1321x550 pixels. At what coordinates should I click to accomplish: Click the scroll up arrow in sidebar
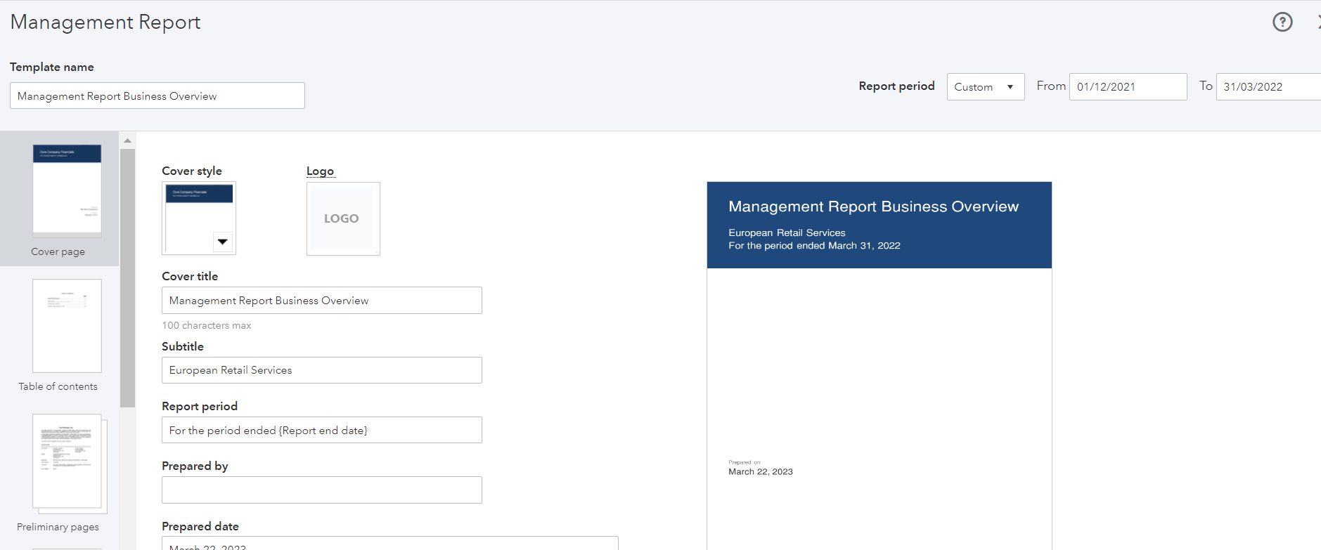click(x=127, y=140)
